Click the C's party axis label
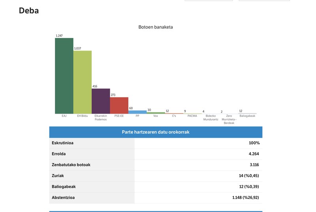The image size is (316, 212). pyautogui.click(x=174, y=116)
